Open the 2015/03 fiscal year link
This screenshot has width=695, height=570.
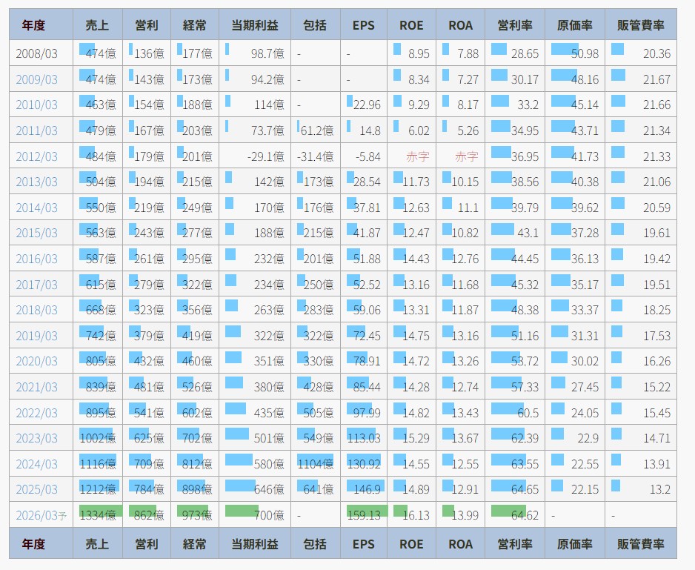click(37, 233)
